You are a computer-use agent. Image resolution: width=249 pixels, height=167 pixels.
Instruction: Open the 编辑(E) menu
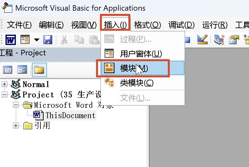(x=51, y=25)
